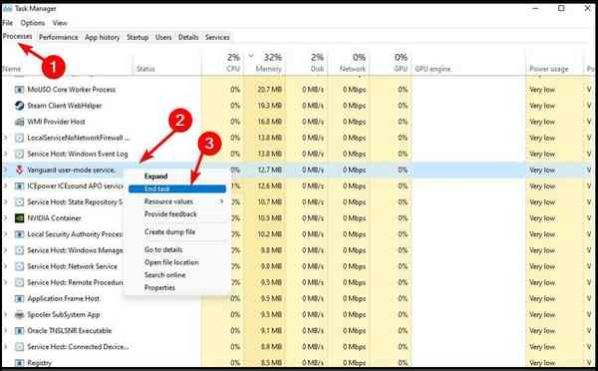Click the WMI Provider Host icon
This screenshot has height=371, width=598.
19,122
